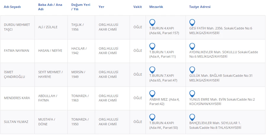Click map pin for T.BURUN 4.KAPI (Ada:66, Parsel:157)
This screenshot has height=135, width=266.
point(152,22)
